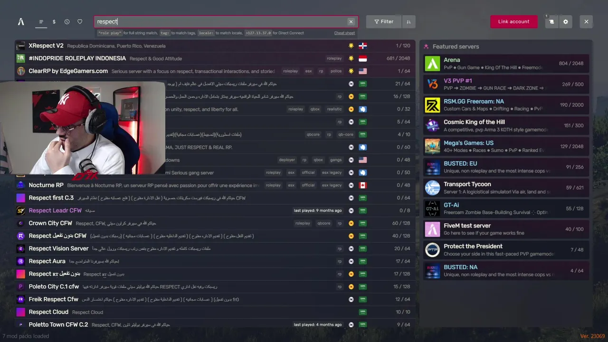The image size is (608, 342).
Task: Click the deployer tag in the server list
Action: [x=287, y=160]
